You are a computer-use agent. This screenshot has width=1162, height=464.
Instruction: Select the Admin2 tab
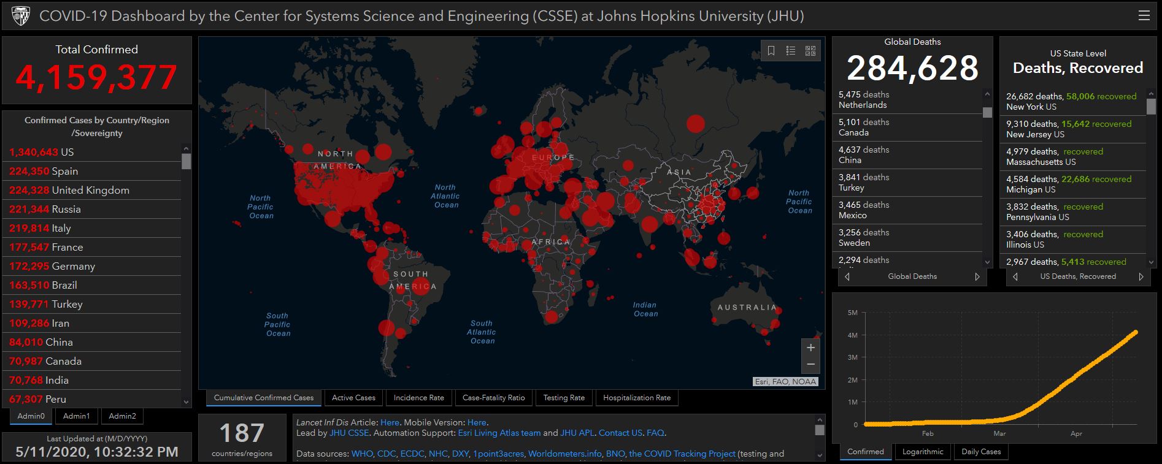point(122,416)
